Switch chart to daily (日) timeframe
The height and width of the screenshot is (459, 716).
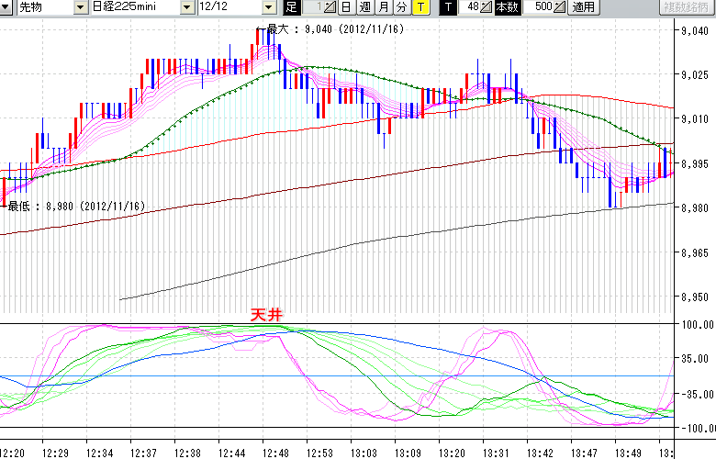[346, 7]
